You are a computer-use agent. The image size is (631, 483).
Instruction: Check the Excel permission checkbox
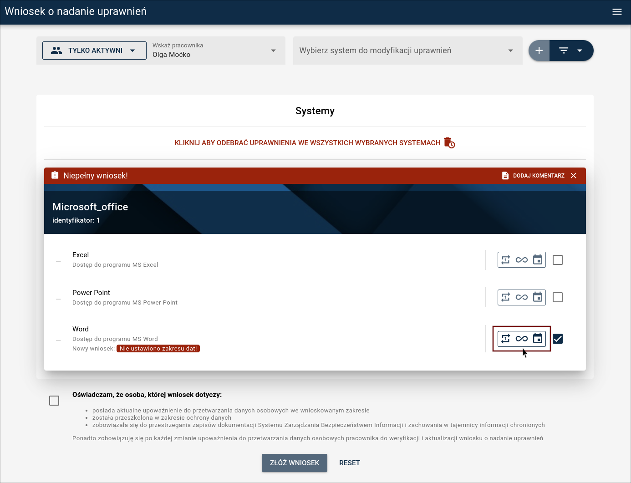click(x=558, y=260)
